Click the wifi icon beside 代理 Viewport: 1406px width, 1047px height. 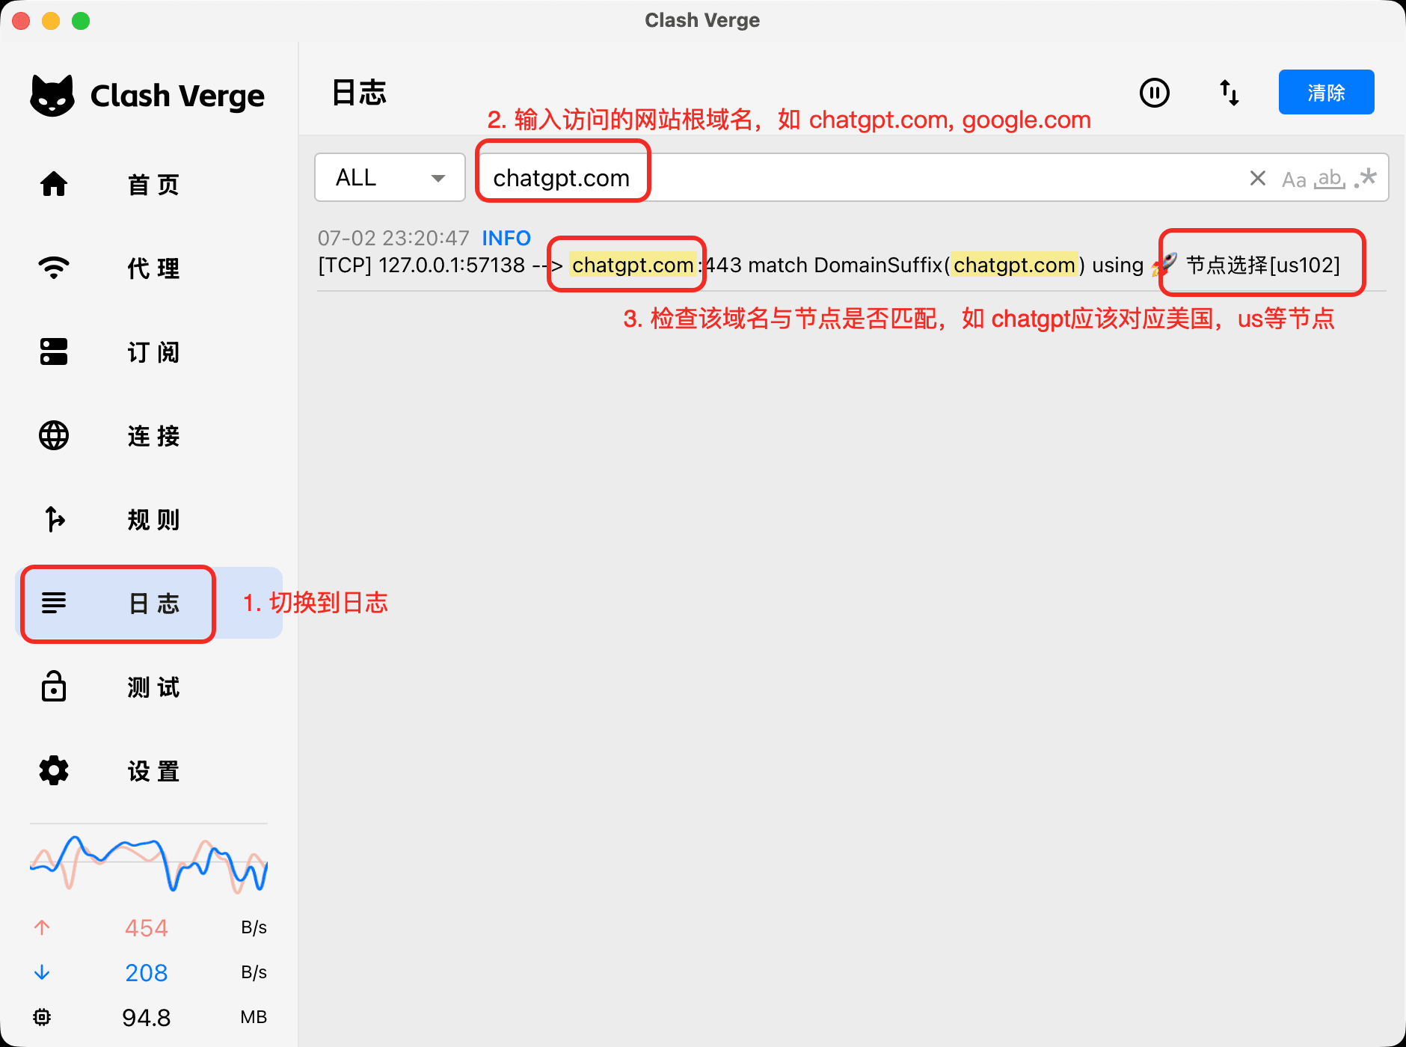tap(54, 267)
